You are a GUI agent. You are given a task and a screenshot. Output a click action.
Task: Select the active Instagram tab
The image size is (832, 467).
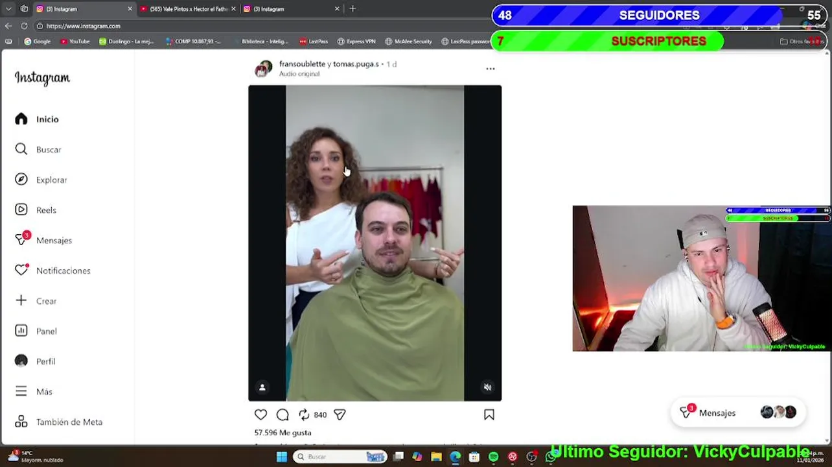(84, 9)
